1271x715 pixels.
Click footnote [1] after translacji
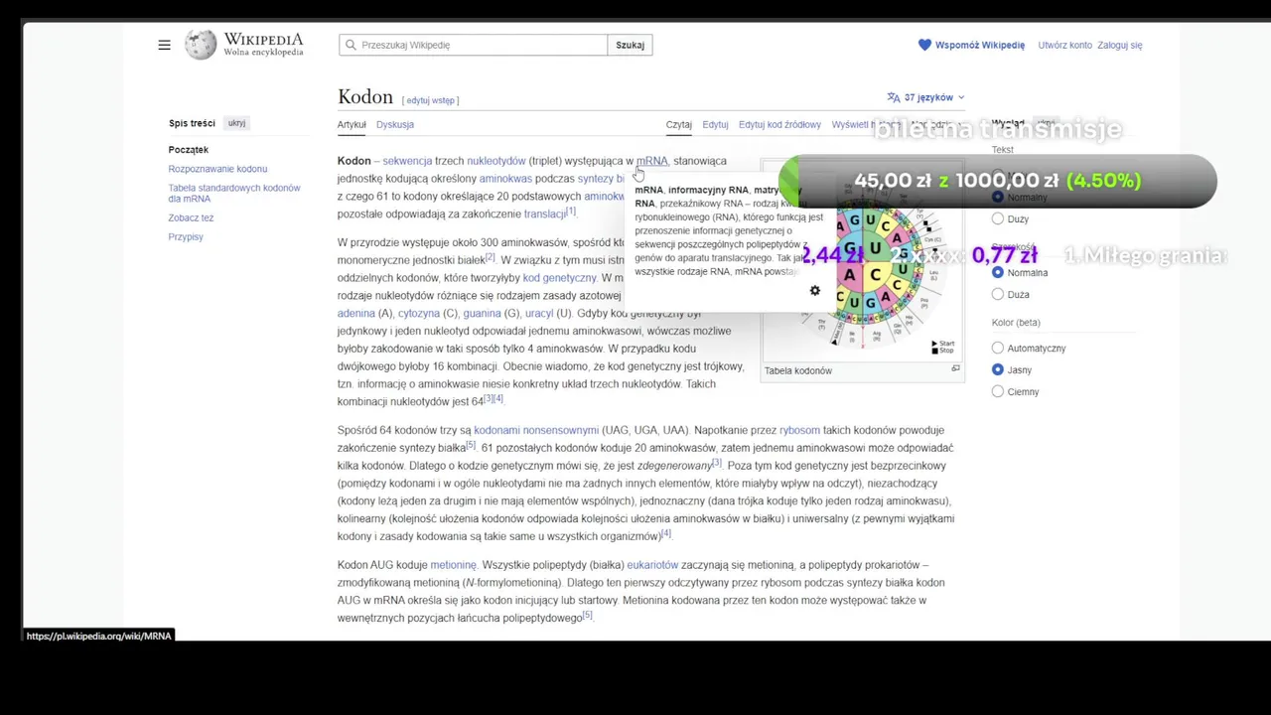click(x=571, y=211)
